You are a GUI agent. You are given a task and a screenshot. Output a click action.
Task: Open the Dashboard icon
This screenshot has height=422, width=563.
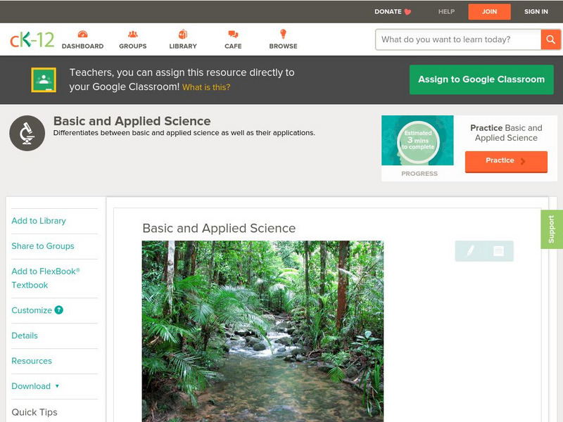pyautogui.click(x=82, y=34)
